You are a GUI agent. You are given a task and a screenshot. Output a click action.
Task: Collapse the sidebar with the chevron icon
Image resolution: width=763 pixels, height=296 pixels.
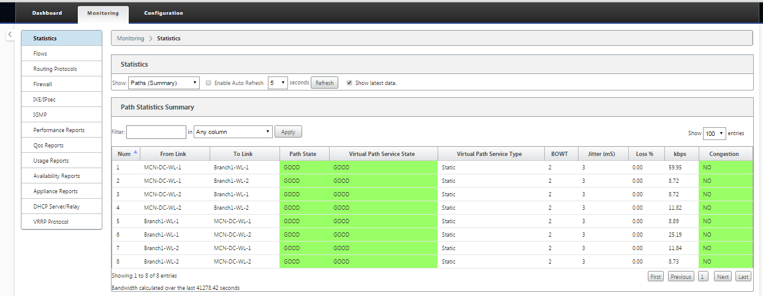click(x=10, y=34)
